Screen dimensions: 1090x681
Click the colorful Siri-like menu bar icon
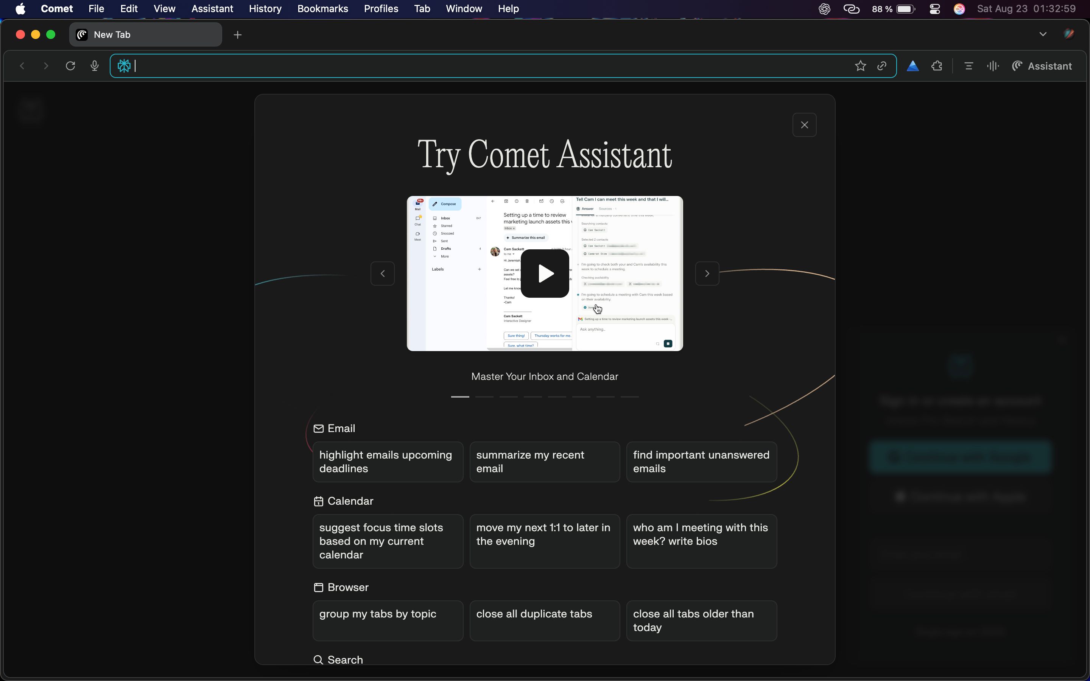pos(959,9)
